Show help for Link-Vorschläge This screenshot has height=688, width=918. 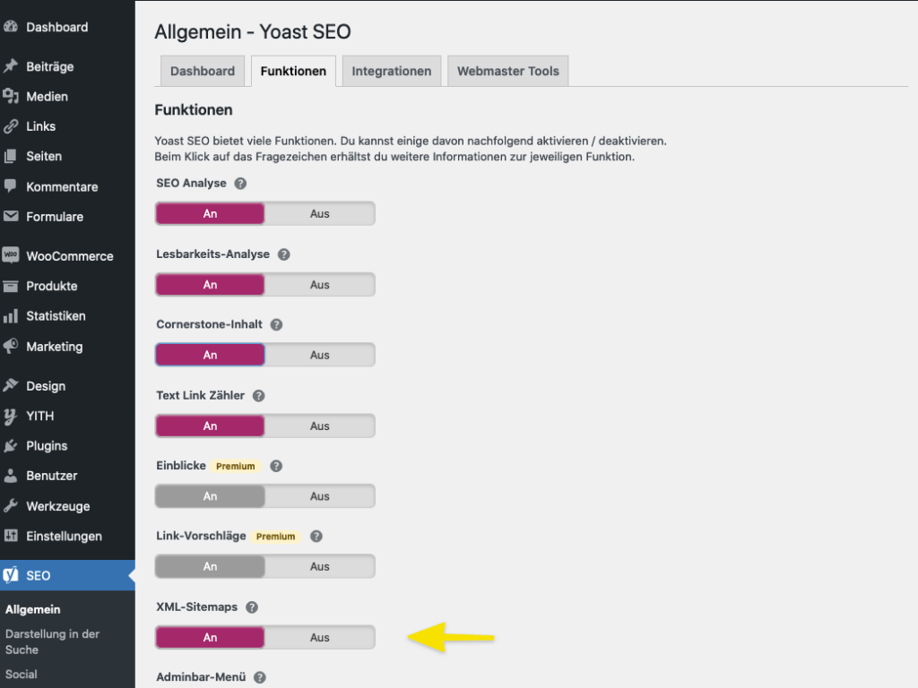[x=316, y=536]
